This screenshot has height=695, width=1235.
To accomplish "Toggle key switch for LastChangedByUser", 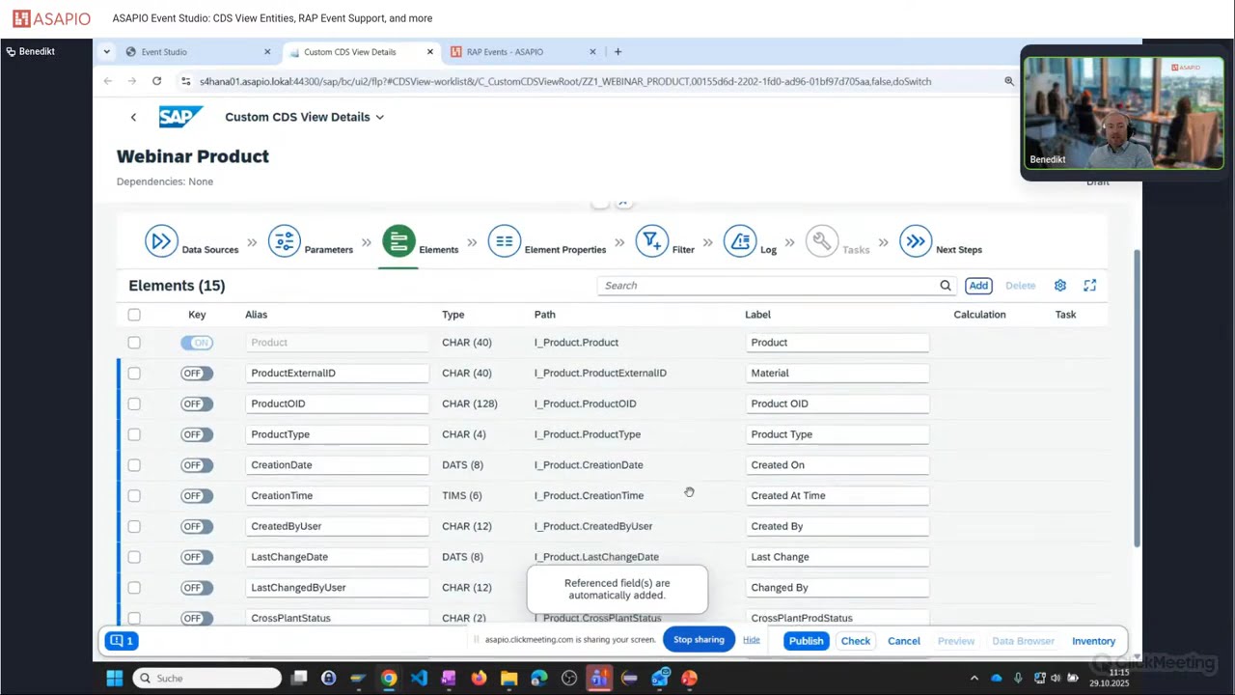I will coord(197,588).
